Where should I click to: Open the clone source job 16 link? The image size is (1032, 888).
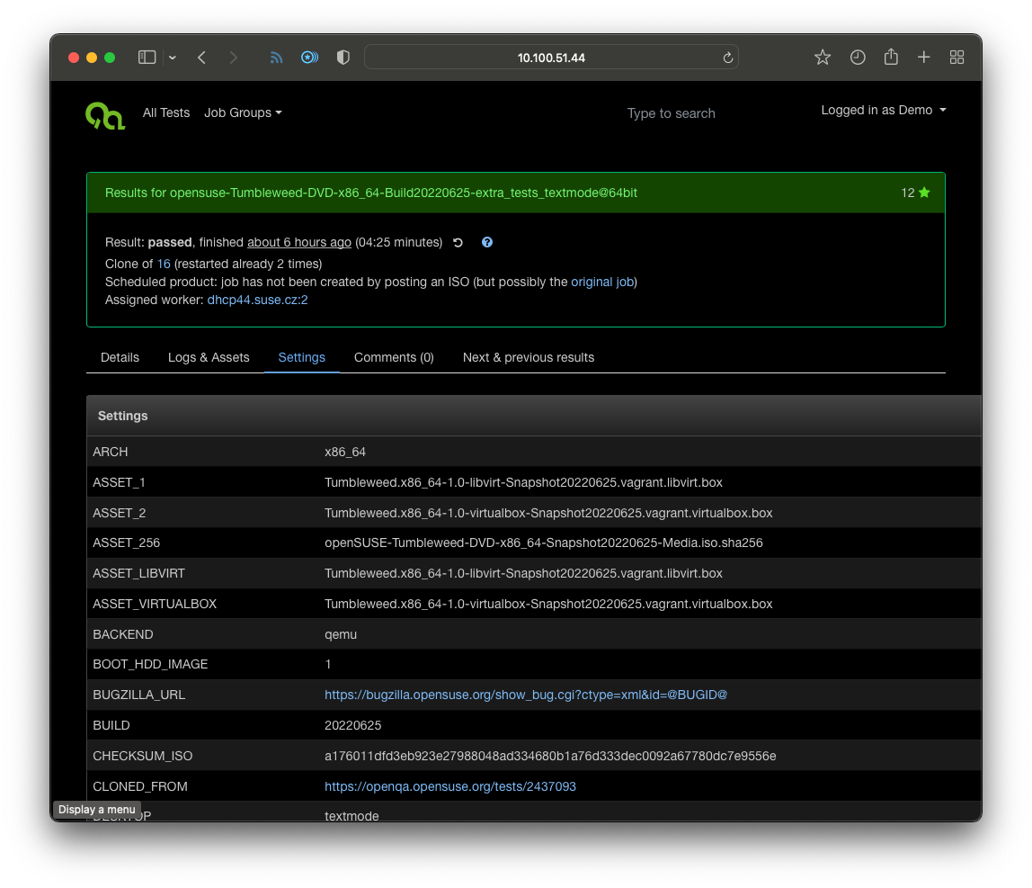click(x=164, y=264)
